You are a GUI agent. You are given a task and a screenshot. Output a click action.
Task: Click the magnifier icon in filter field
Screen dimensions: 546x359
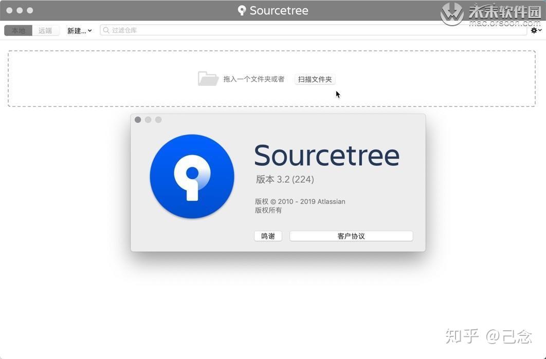pos(106,30)
